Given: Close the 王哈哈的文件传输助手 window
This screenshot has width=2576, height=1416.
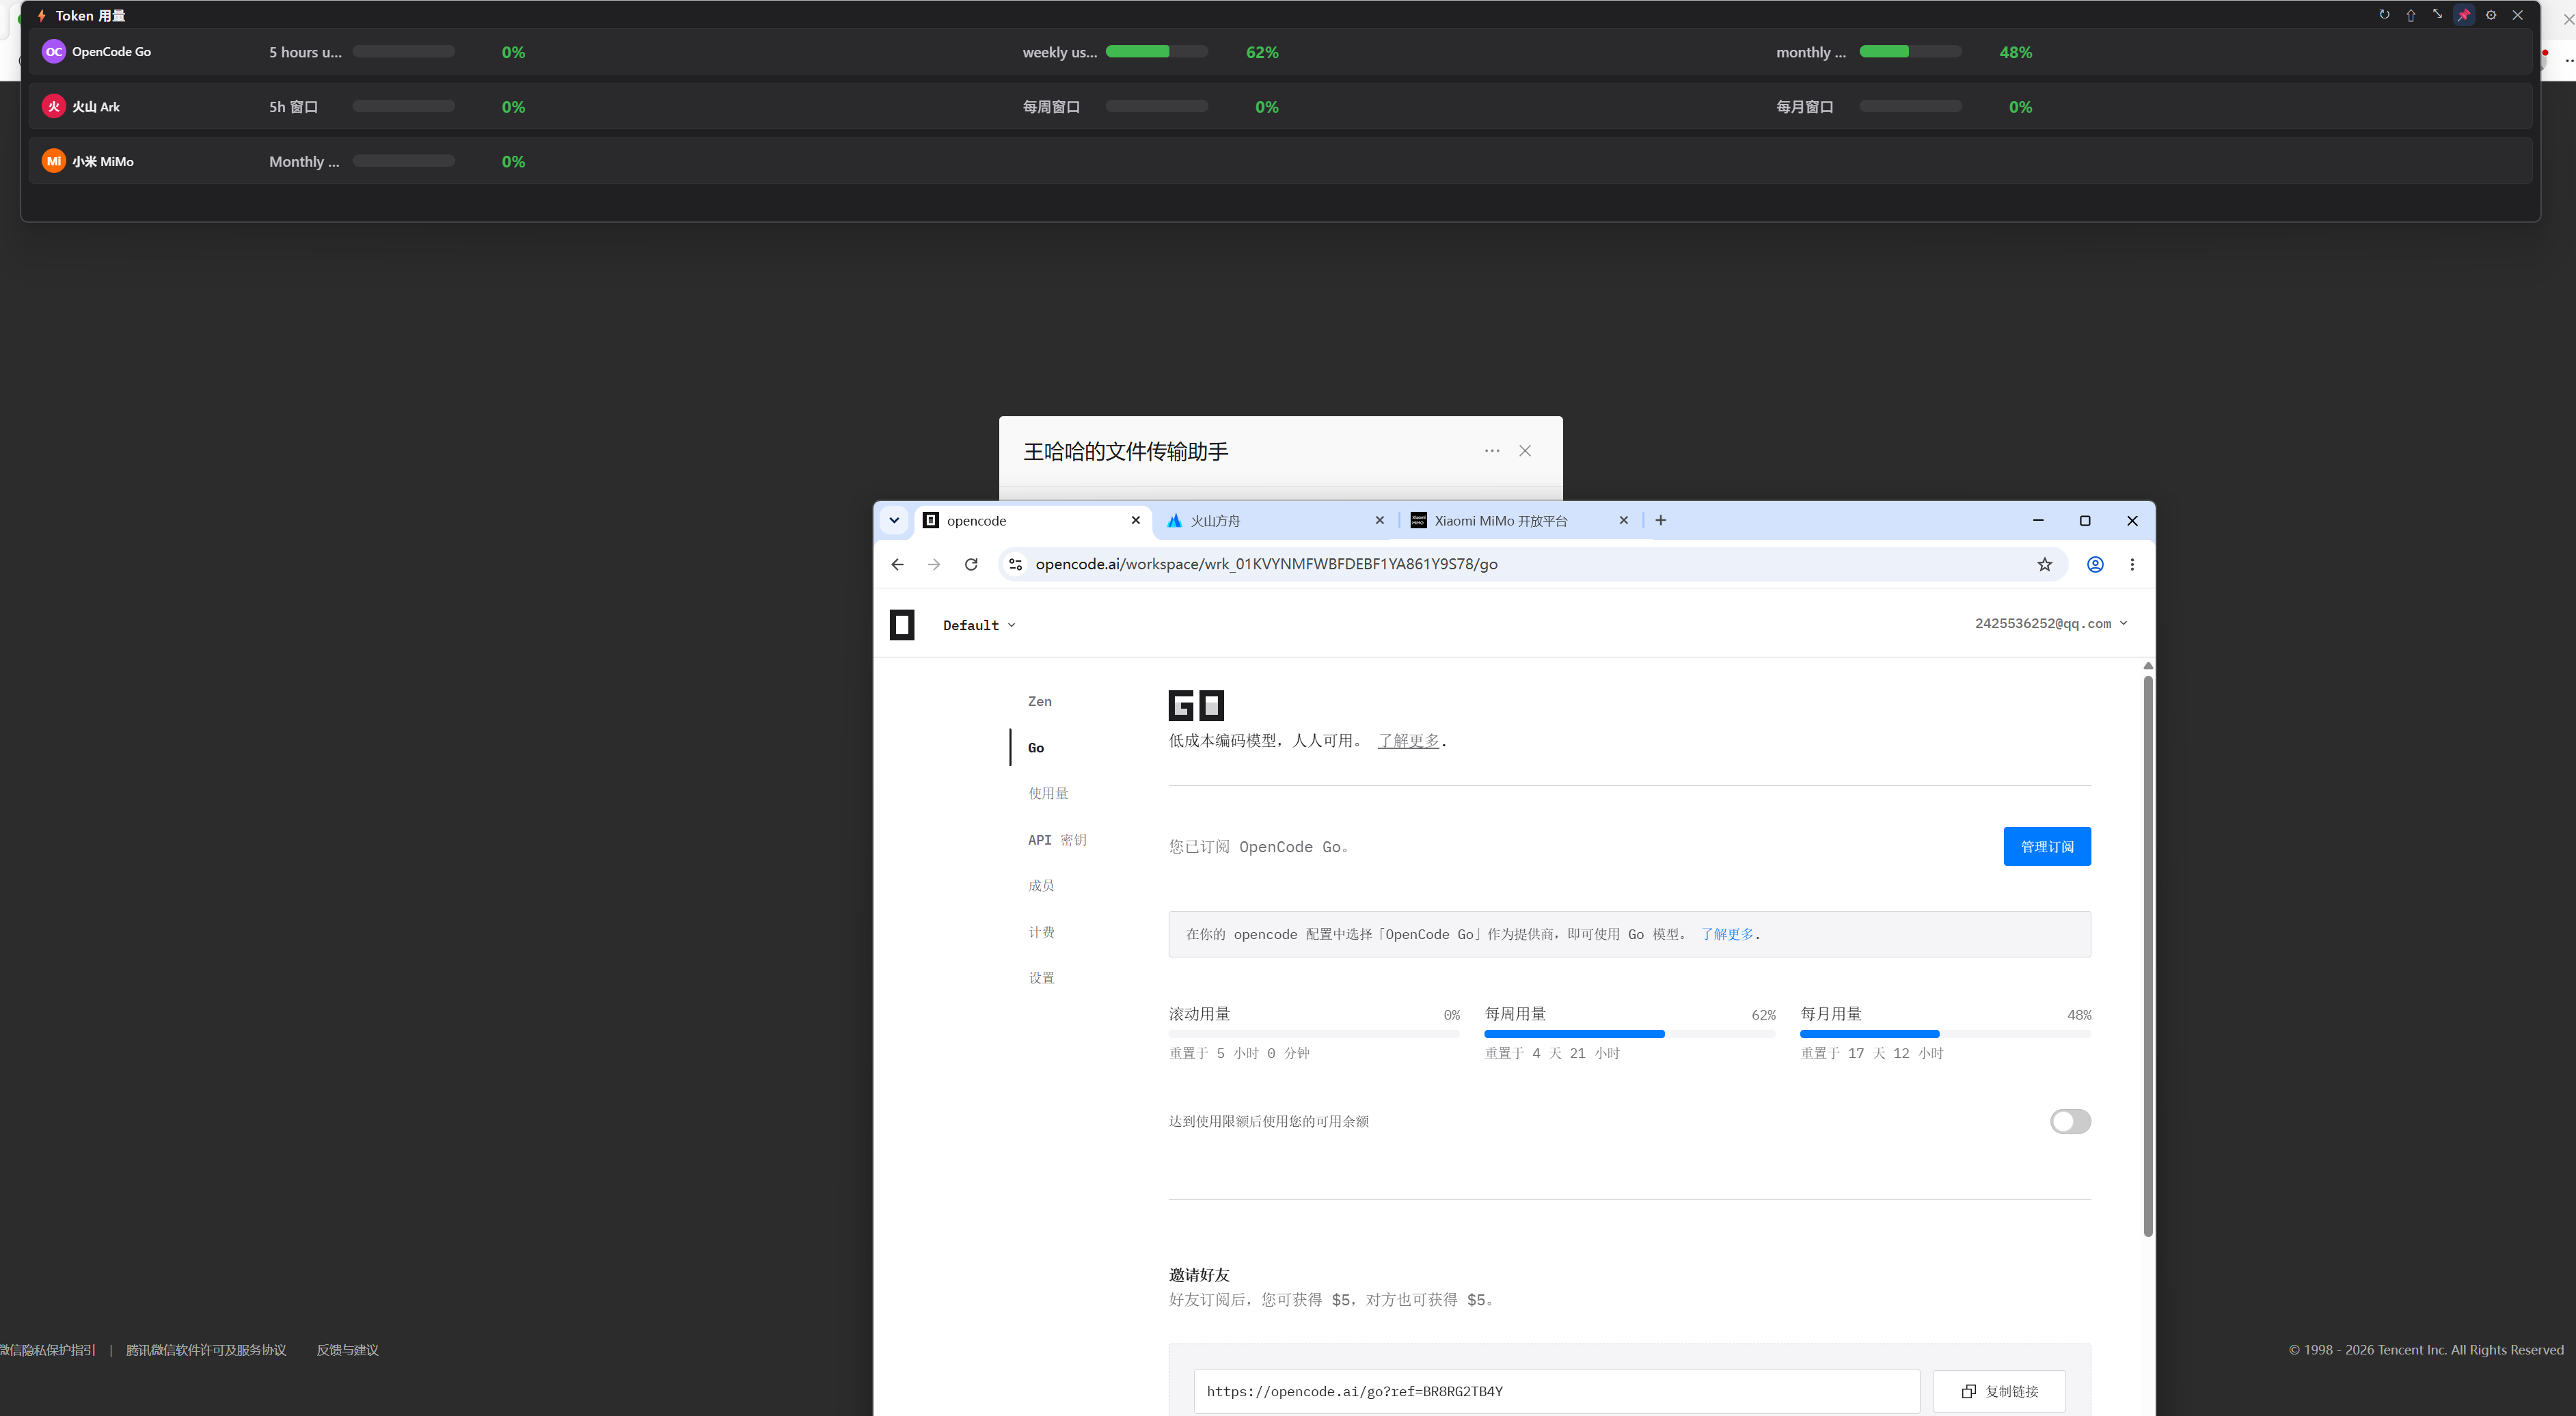Looking at the screenshot, I should tap(1525, 451).
